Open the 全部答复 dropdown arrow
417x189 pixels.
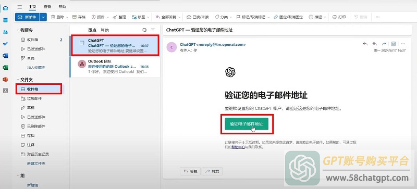coord(179,17)
